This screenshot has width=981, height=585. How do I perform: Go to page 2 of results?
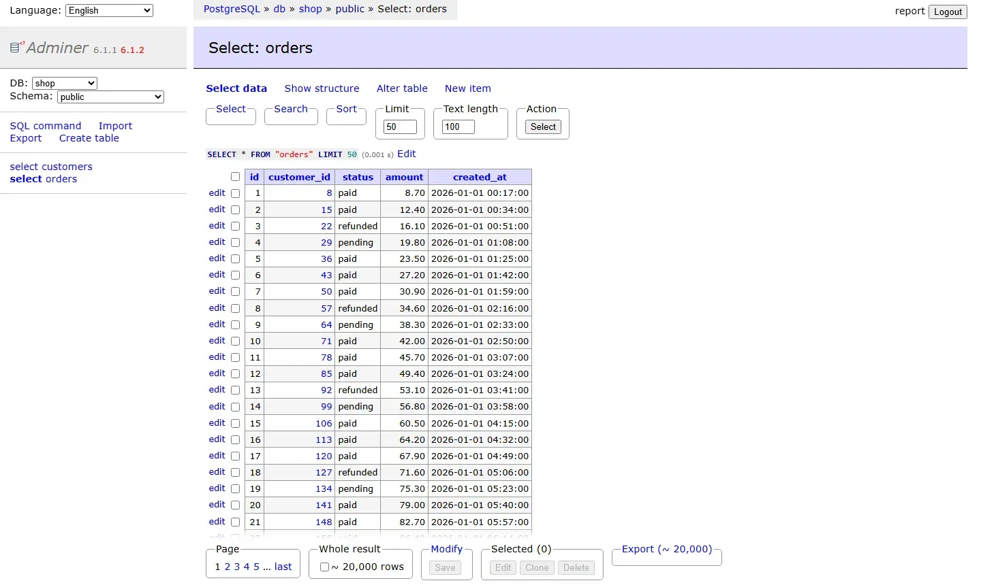[x=228, y=567]
